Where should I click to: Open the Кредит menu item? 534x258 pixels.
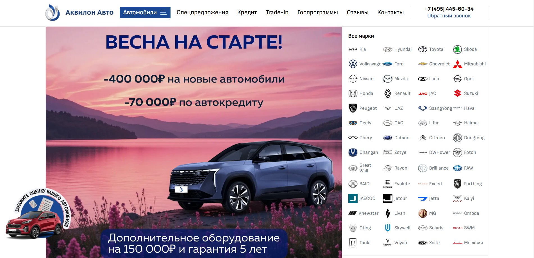coord(247,12)
